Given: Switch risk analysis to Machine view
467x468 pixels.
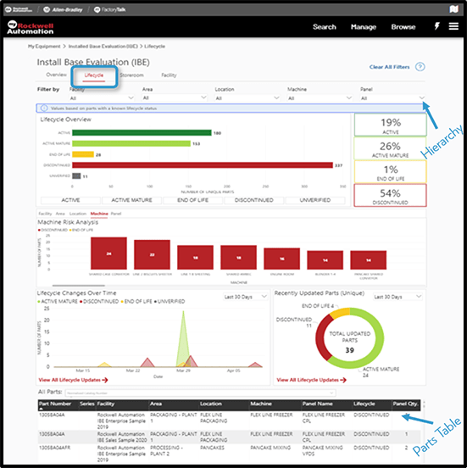Looking at the screenshot, I should point(99,214).
